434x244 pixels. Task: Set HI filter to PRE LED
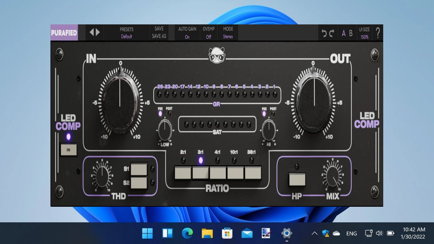[x=264, y=114]
